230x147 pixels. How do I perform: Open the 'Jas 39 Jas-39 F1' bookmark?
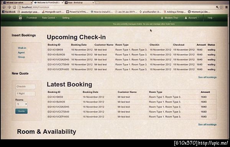[x=126, y=12]
